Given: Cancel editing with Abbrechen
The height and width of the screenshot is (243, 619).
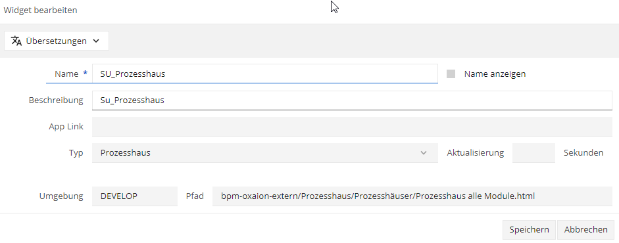Looking at the screenshot, I should (586, 230).
